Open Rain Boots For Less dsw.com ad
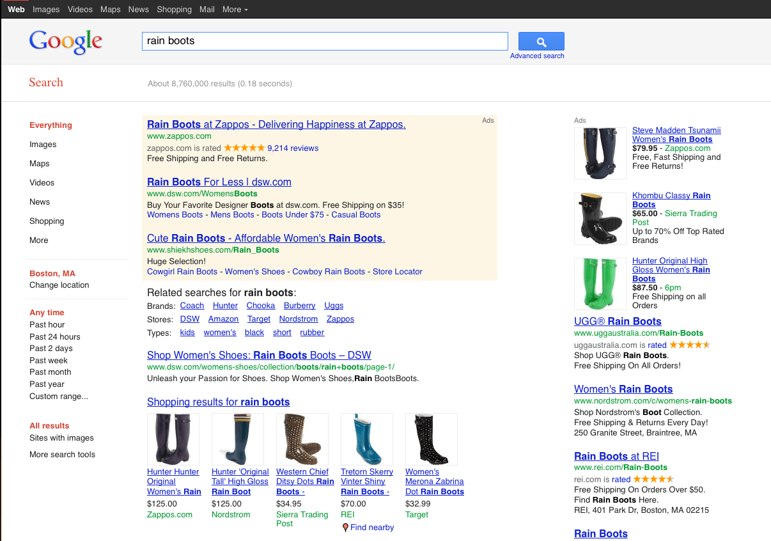 [x=219, y=182]
